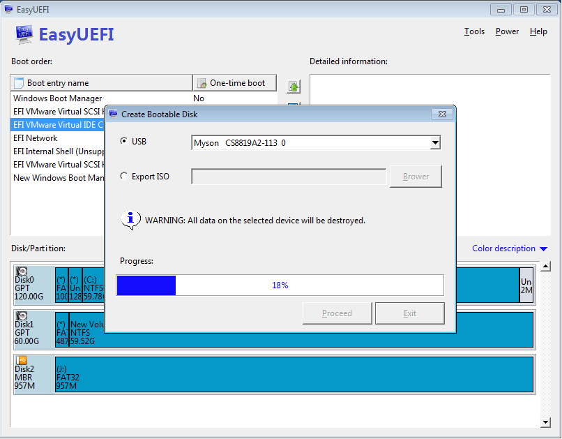
Task: Close the Create Bootable Disk dialog
Action: pyautogui.click(x=442, y=114)
